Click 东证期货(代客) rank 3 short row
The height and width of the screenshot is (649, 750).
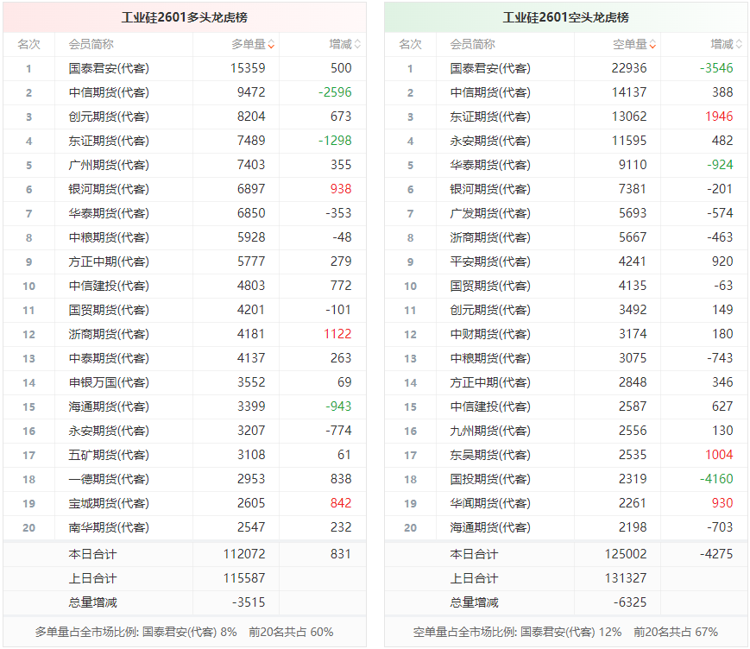pyautogui.click(x=566, y=117)
